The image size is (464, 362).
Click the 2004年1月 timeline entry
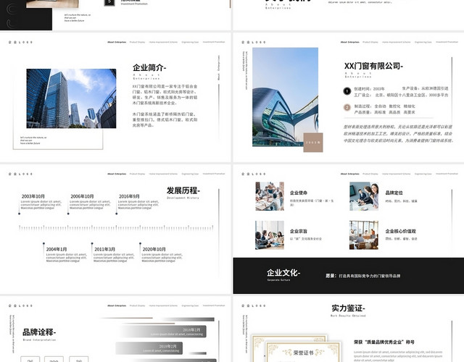point(66,255)
